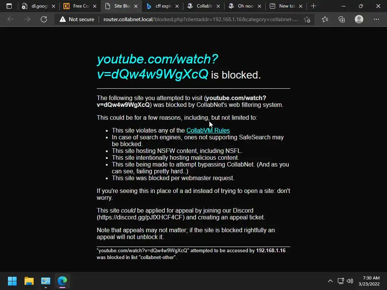The width and height of the screenshot is (387, 290).
Task: Close the New tab tab
Action: (x=300, y=6)
